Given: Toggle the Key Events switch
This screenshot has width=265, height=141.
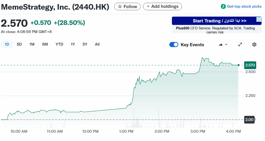Looking at the screenshot, I should coord(174,44).
